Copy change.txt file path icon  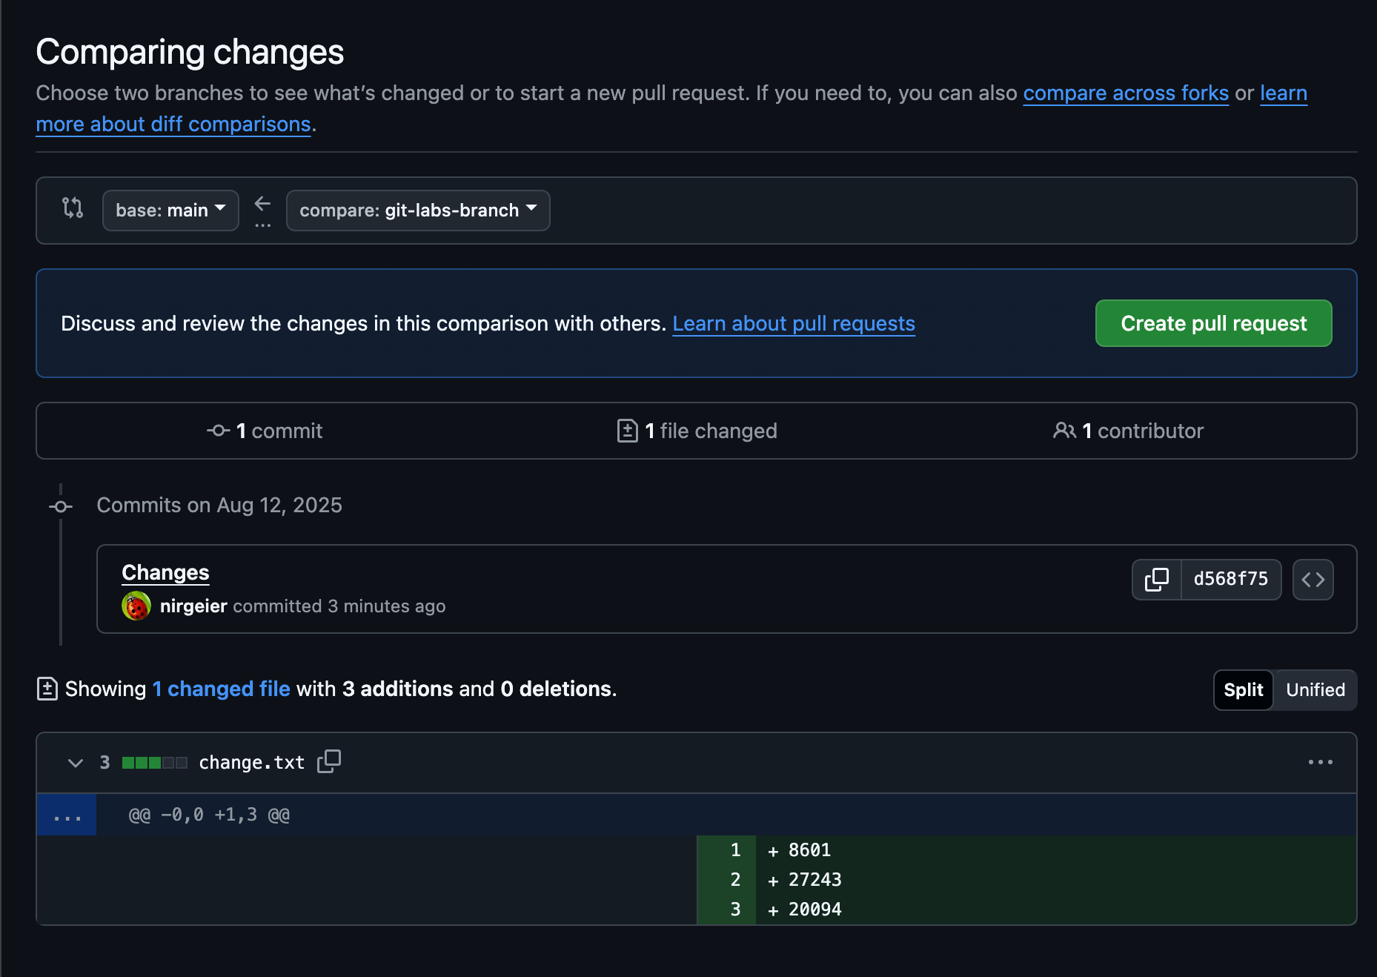329,761
